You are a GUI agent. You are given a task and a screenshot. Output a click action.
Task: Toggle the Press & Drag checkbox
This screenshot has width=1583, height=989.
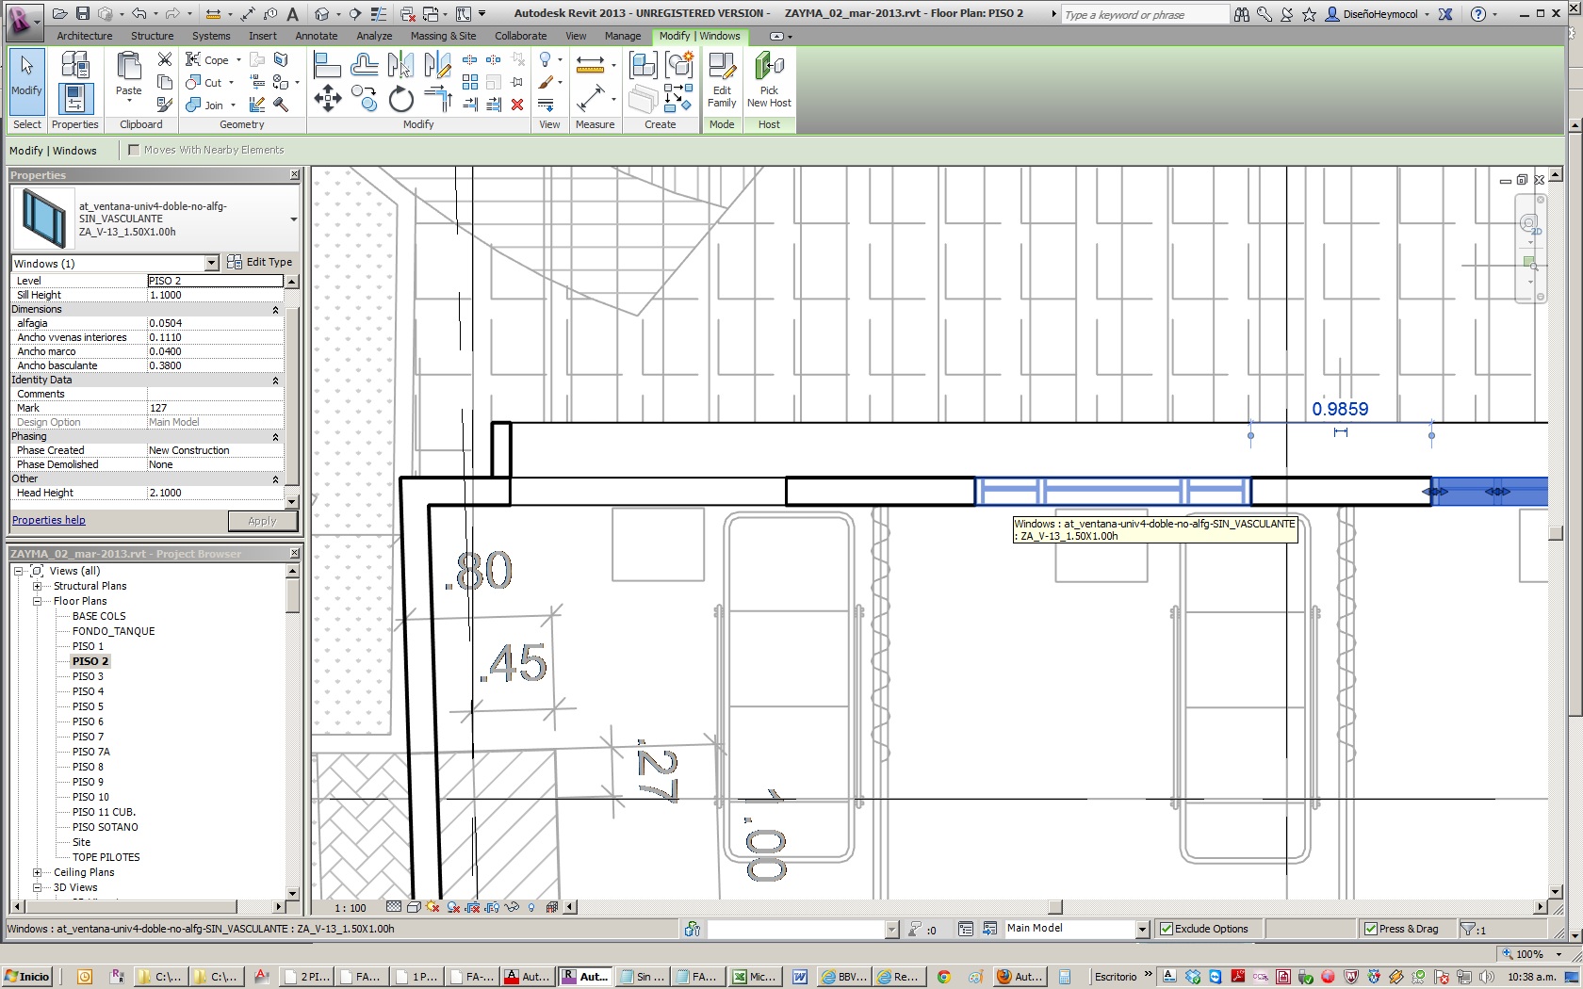tap(1370, 929)
